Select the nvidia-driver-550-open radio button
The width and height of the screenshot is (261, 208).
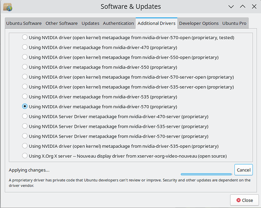point(25,57)
